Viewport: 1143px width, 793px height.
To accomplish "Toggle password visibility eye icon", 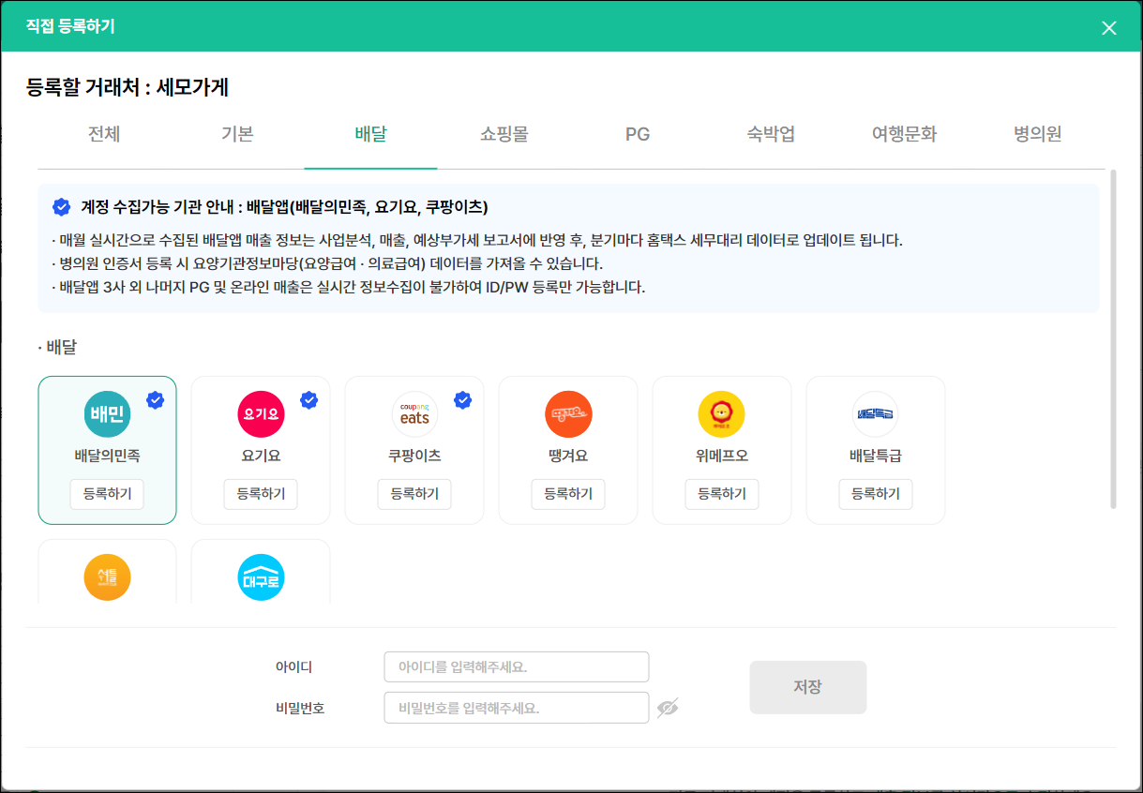I will click(668, 708).
